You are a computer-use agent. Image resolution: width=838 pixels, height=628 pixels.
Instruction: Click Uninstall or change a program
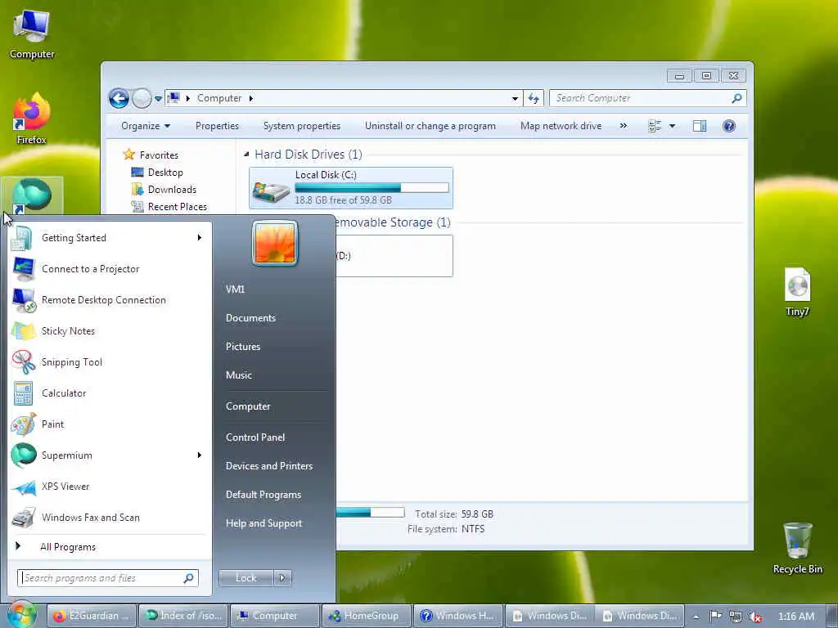[430, 126]
